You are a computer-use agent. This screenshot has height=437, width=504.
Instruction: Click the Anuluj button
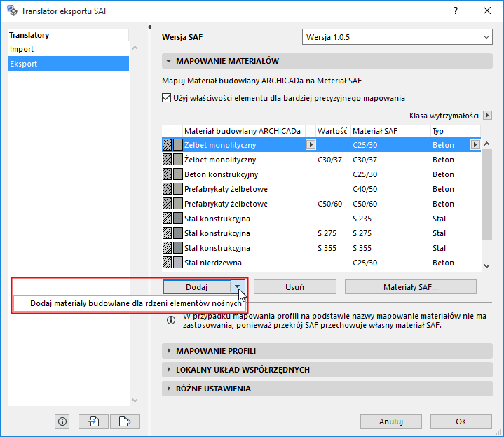pos(391,422)
